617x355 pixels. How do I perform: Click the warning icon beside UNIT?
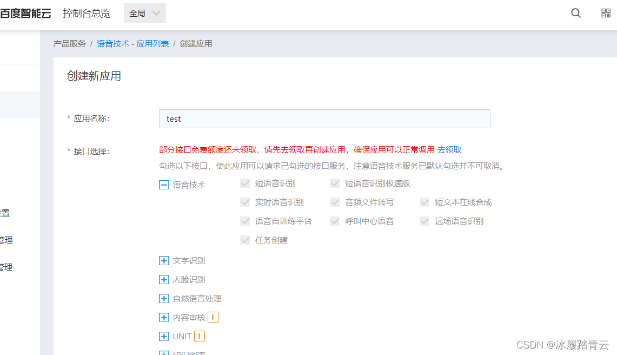[198, 336]
